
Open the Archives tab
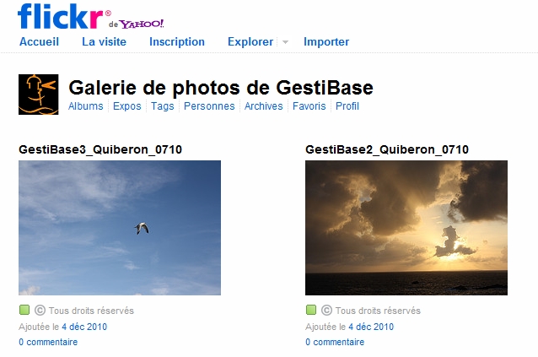(263, 106)
